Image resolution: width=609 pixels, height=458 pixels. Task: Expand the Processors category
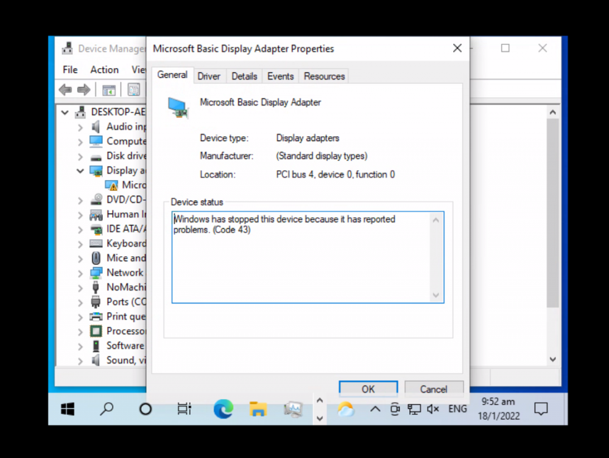pyautogui.click(x=80, y=332)
